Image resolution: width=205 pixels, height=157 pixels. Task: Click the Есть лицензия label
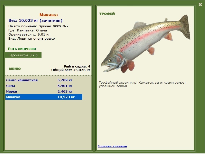[x=22, y=49]
